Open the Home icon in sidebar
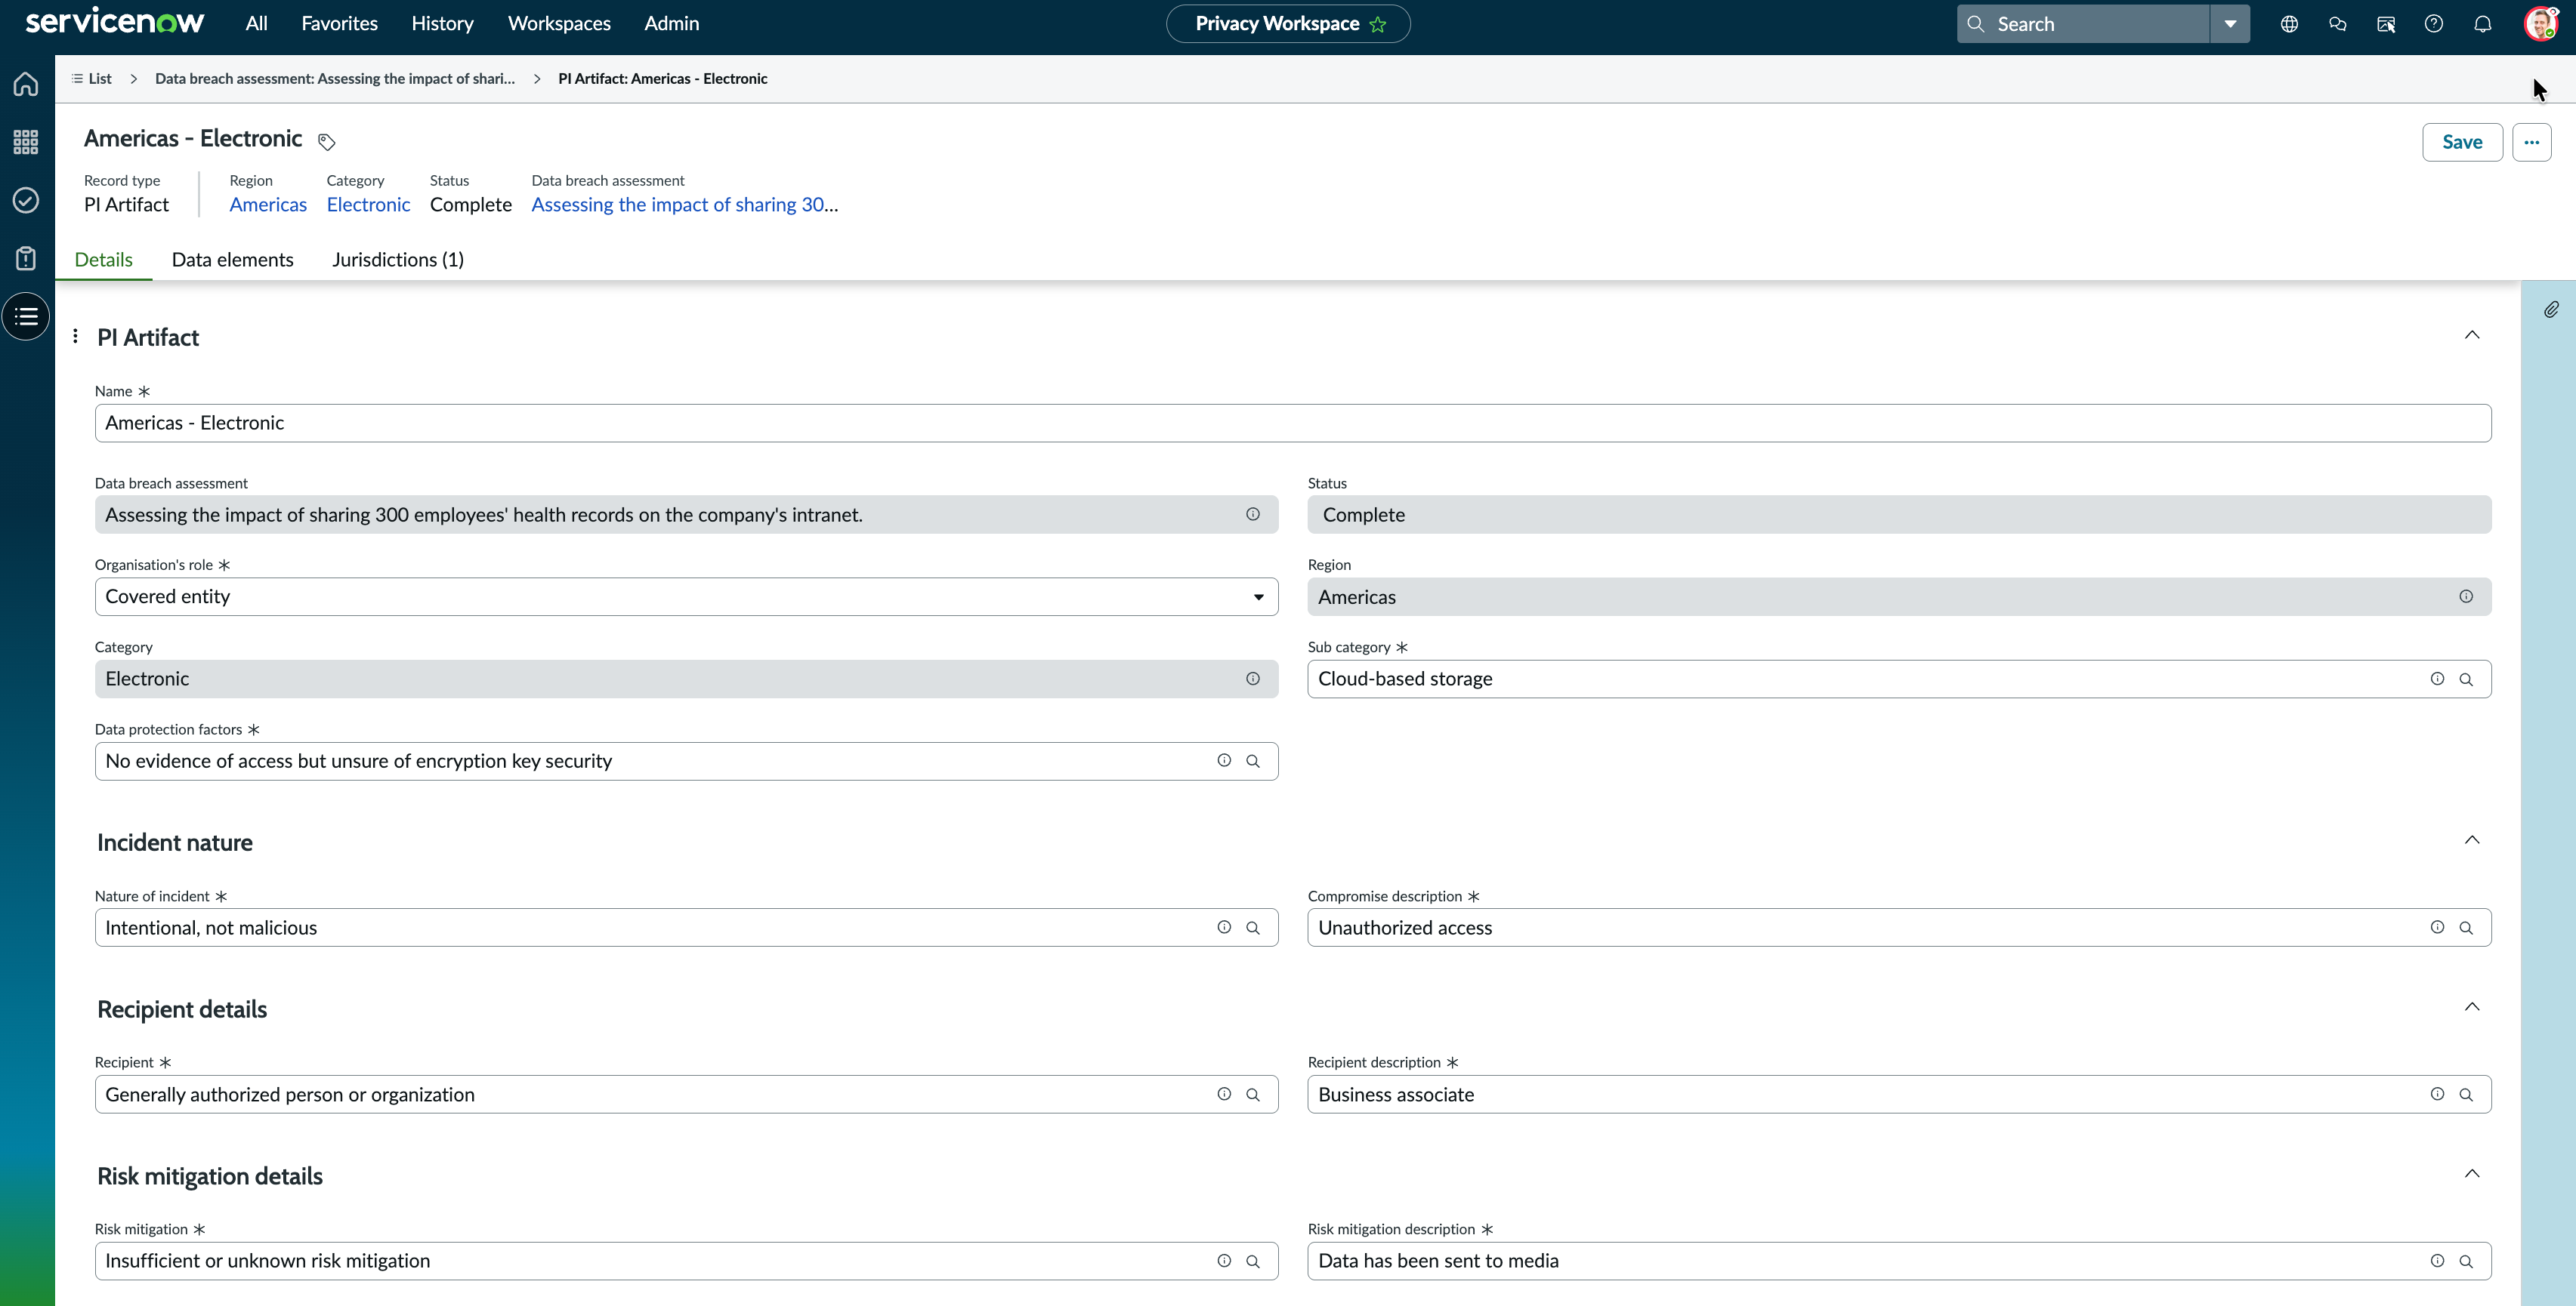 click(x=26, y=84)
